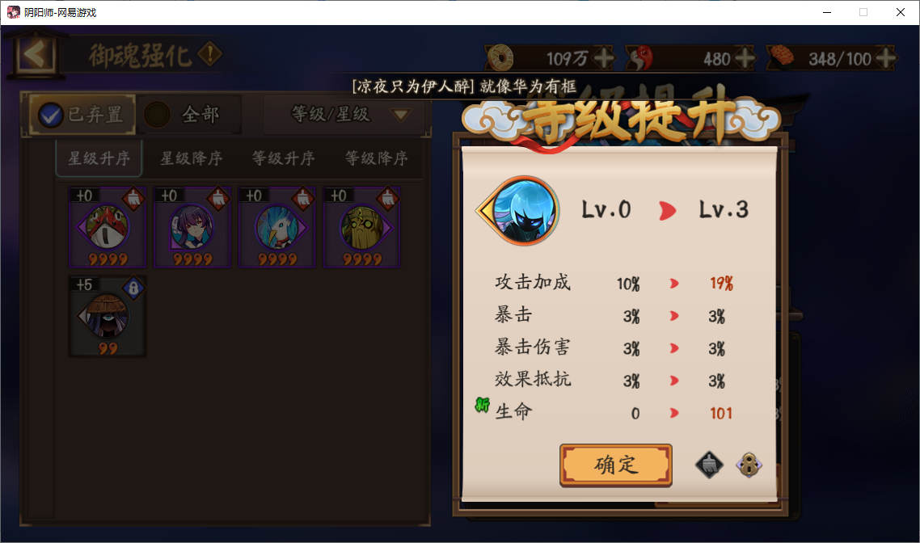The width and height of the screenshot is (920, 543).
Task: Click discard badge on first soul thumbnail
Action: coord(133,198)
